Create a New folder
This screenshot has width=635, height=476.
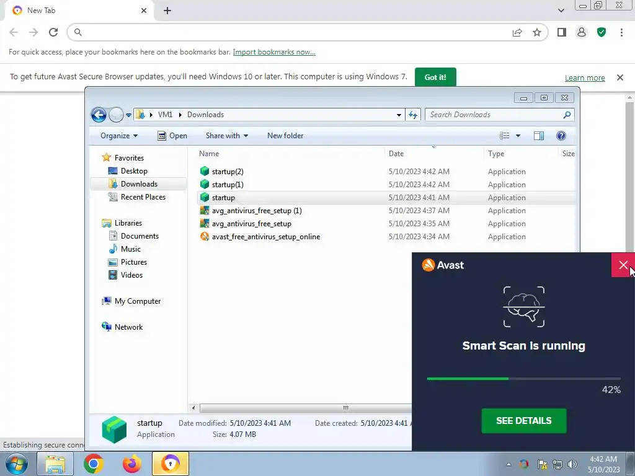point(285,136)
